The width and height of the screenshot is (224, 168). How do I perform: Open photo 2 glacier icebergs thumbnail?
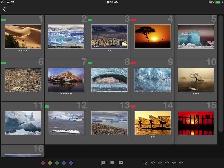click(x=66, y=36)
